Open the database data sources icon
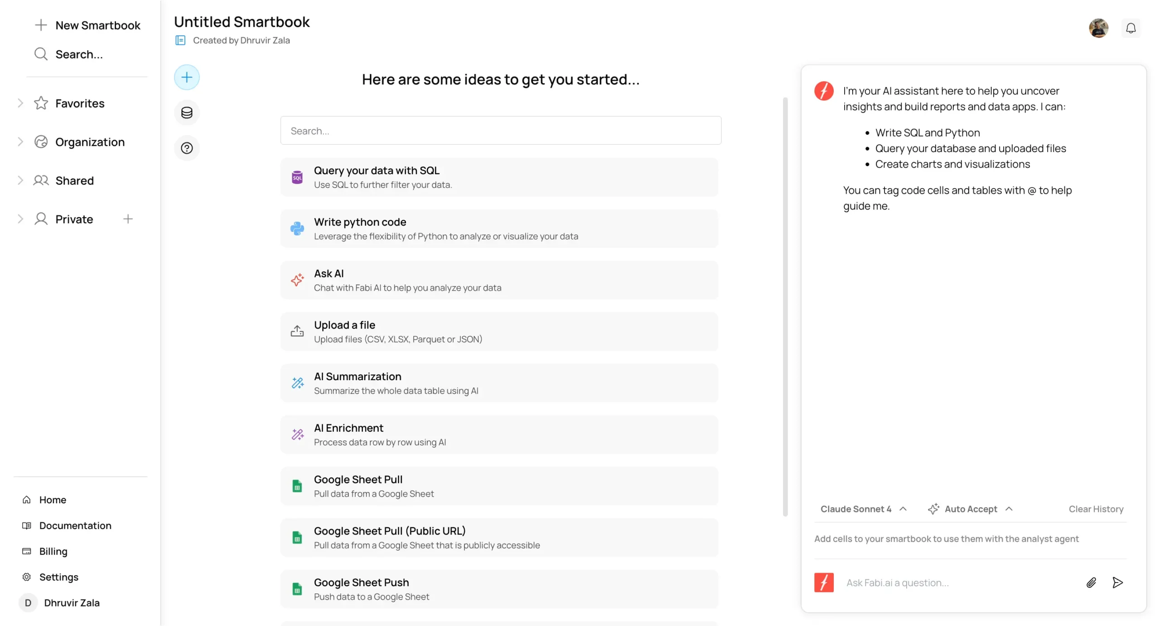 [x=187, y=113]
